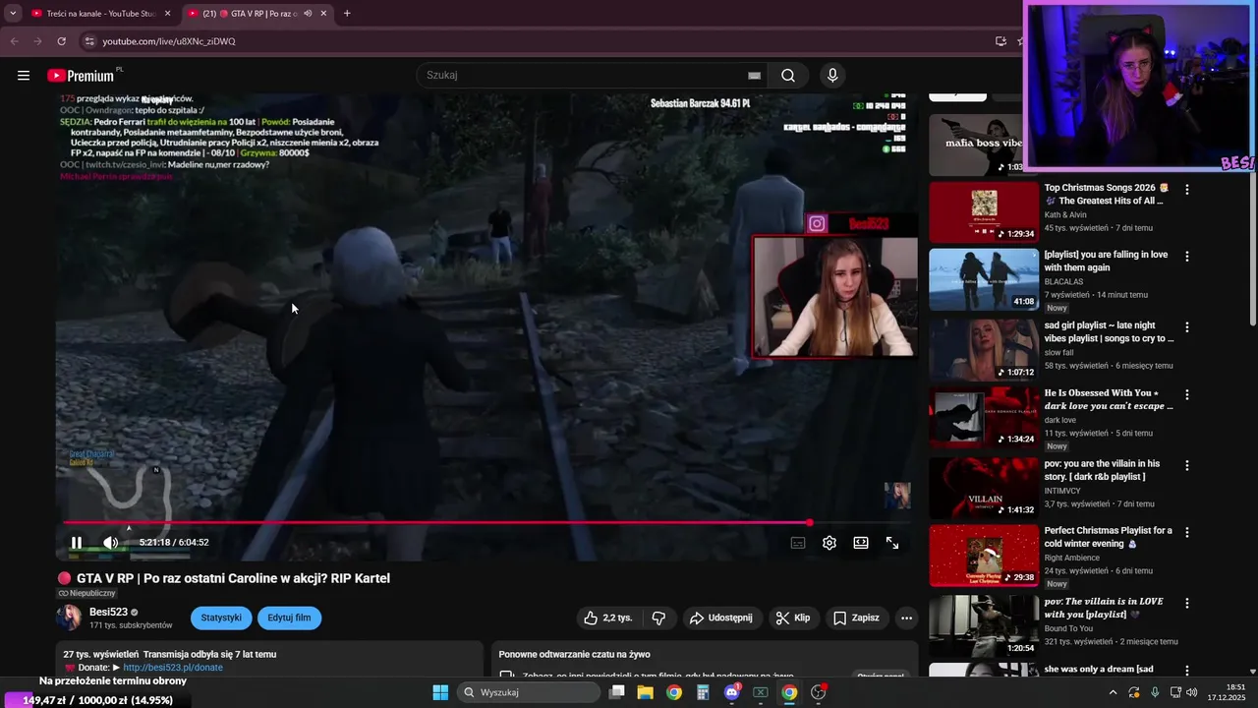Open He Is Obsessed With You thumbnail
The width and height of the screenshot is (1258, 708).
pyautogui.click(x=984, y=417)
